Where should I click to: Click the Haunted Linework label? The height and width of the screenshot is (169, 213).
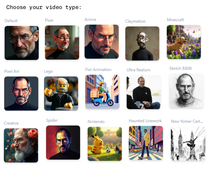145,121
